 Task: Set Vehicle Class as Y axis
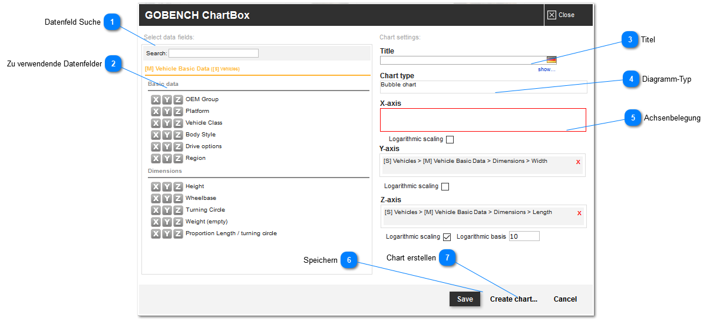tap(167, 123)
